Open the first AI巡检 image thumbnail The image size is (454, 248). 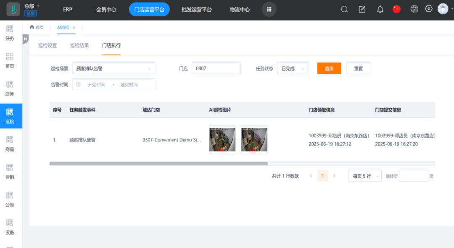click(x=222, y=140)
